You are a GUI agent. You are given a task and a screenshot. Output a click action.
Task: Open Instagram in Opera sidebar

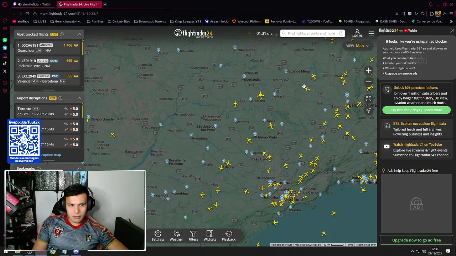[x=5, y=55]
